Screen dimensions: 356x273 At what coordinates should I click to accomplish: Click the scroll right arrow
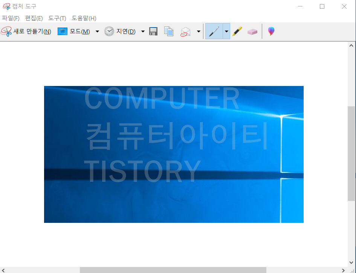pyautogui.click(x=343, y=270)
